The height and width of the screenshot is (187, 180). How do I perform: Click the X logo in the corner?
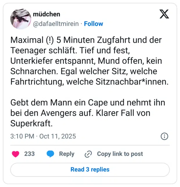tap(164, 14)
